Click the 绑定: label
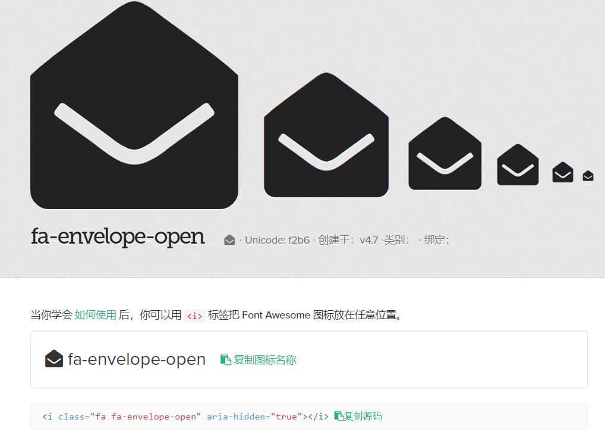Viewport: 605px width, 432px height. click(436, 240)
